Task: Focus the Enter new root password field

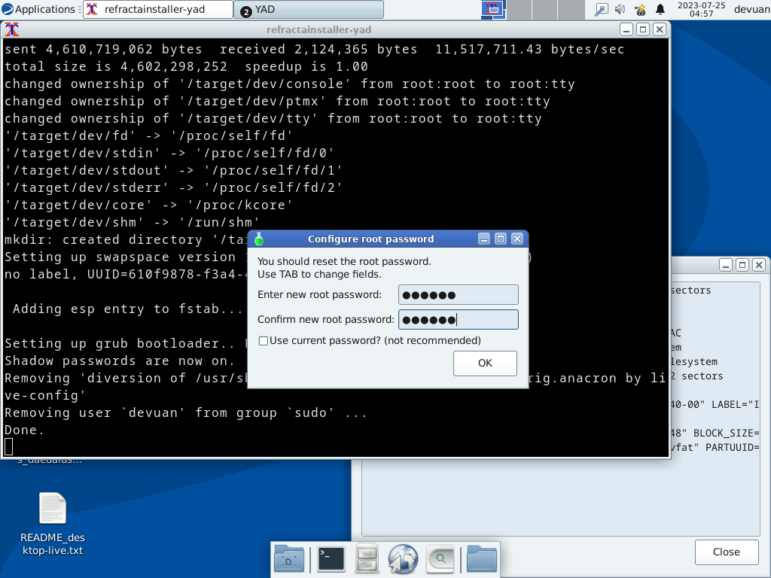Action: pos(458,295)
